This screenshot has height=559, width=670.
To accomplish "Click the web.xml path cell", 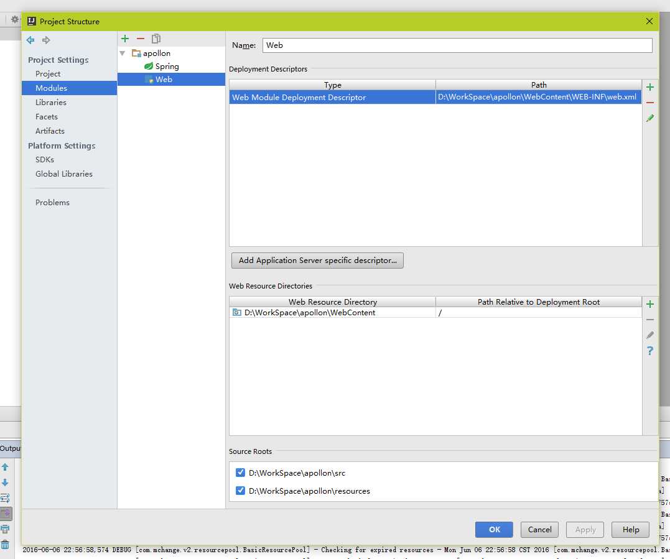I will pyautogui.click(x=538, y=97).
